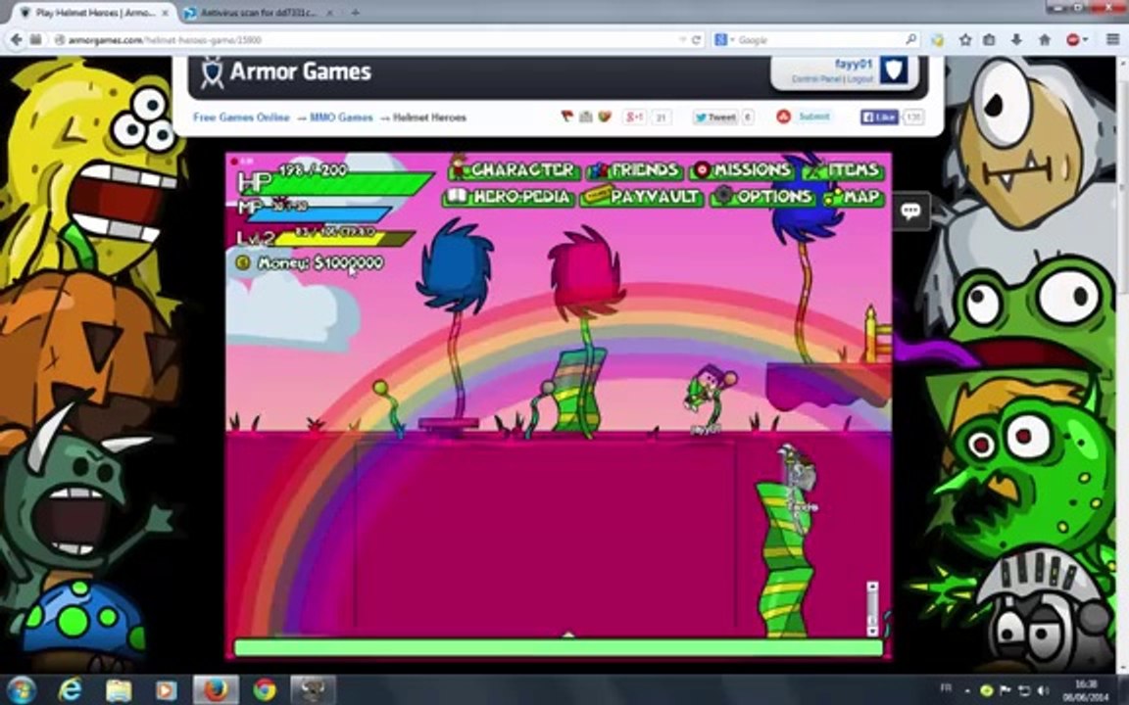Viewport: 1129px width, 705px height.
Task: Click the red flag report icon
Action: pos(567,117)
